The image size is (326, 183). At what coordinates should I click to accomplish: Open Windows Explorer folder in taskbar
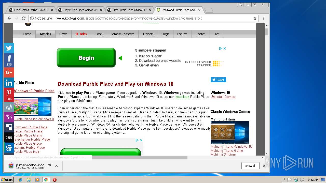[x=29, y=180]
